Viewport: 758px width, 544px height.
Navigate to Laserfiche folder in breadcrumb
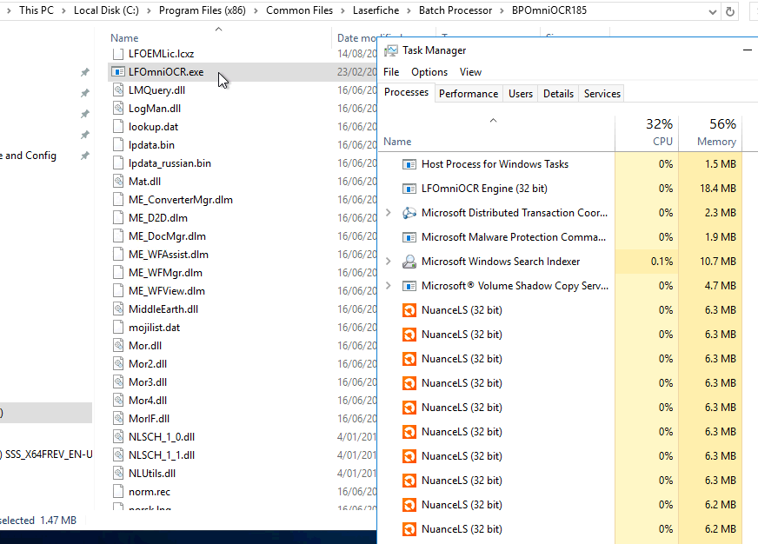coord(376,10)
